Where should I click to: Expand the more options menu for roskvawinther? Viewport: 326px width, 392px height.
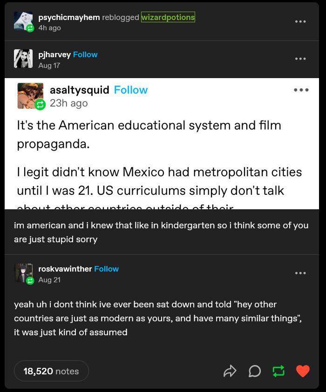(300, 273)
